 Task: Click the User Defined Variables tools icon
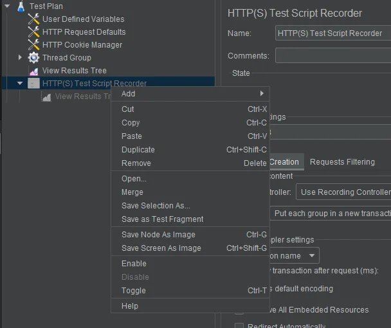[x=33, y=19]
